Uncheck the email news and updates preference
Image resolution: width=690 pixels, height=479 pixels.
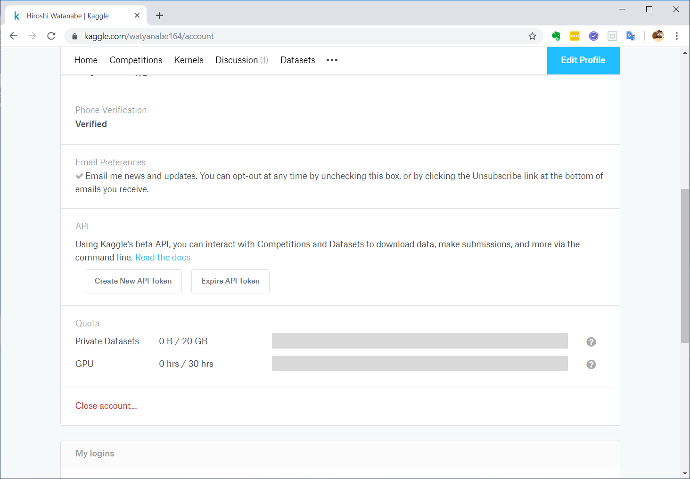[x=79, y=176]
